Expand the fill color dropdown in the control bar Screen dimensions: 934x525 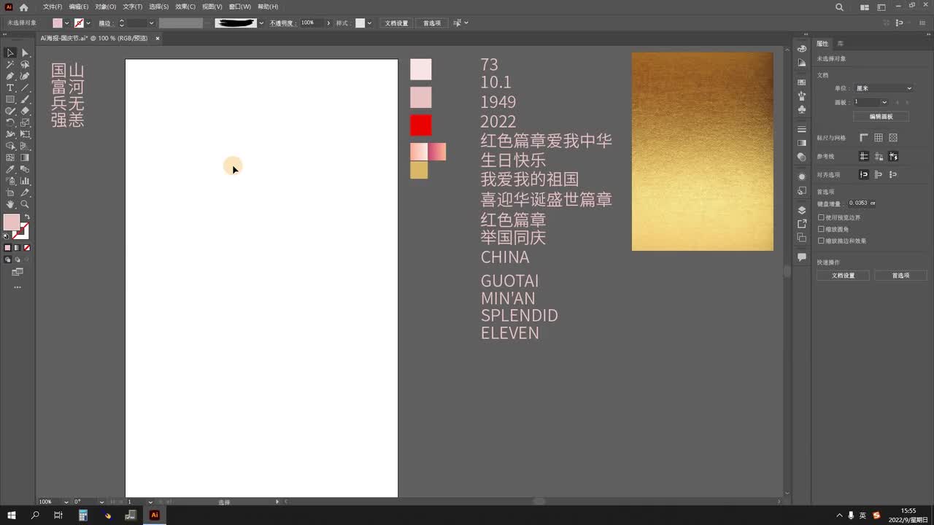click(66, 23)
